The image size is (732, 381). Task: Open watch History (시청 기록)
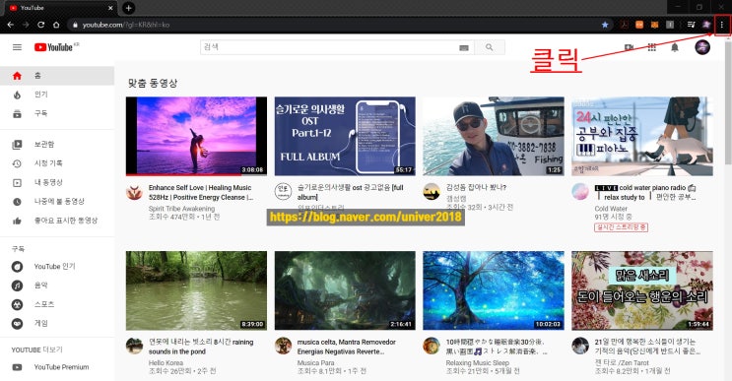pos(57,163)
